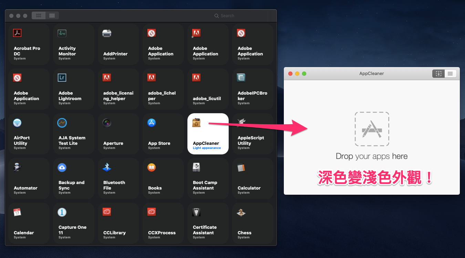The width and height of the screenshot is (465, 258).
Task: Click Bluetooth File icon
Action: (x=107, y=167)
